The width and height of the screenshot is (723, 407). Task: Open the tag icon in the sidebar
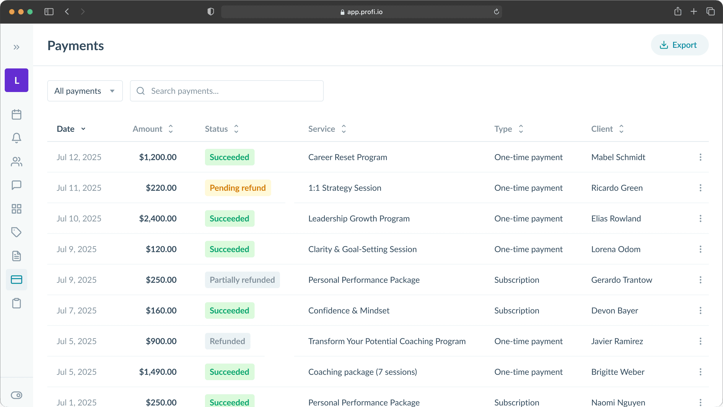[x=17, y=232]
